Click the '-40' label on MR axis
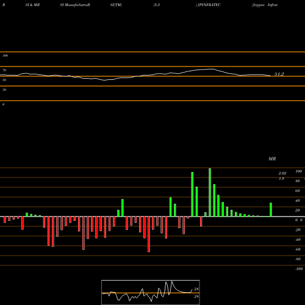305x305 pixels. coord(298,240)
